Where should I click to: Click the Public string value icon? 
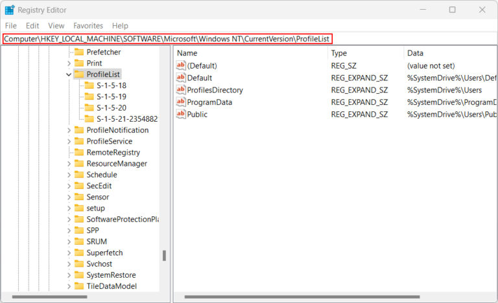(181, 114)
